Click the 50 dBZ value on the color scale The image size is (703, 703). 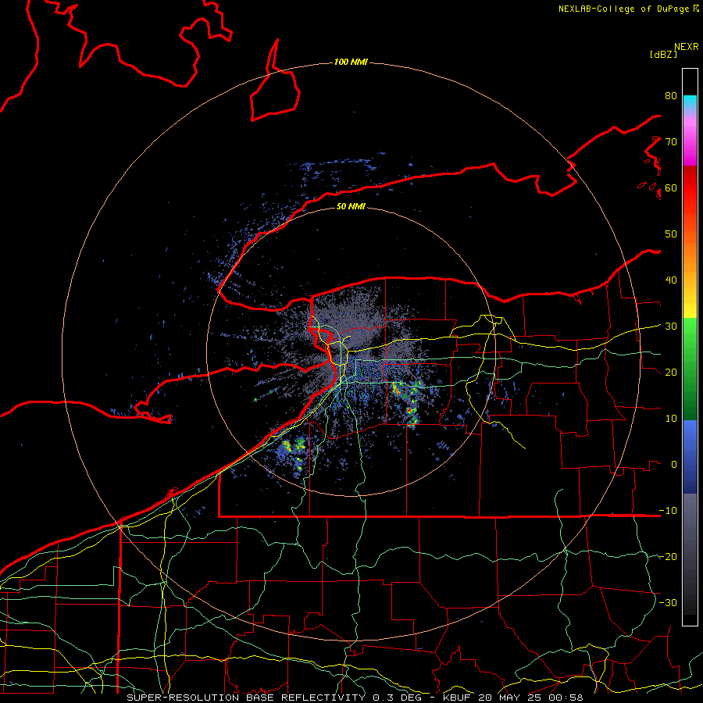[671, 234]
